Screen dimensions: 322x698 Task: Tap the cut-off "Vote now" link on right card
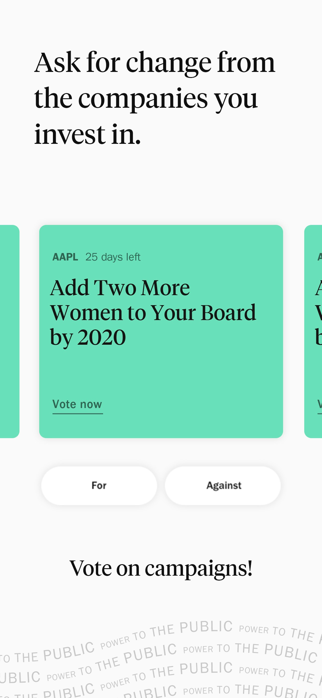319,404
